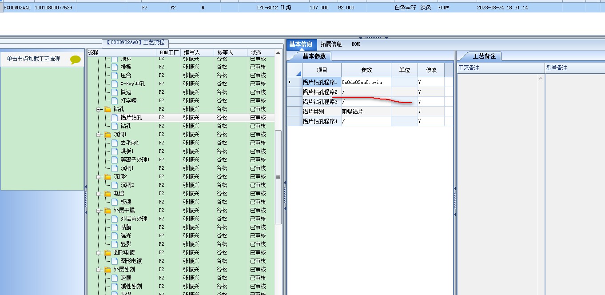Collapse the 沉铜1 folder node
Viewport: 605px width, 295px height.
(x=99, y=134)
